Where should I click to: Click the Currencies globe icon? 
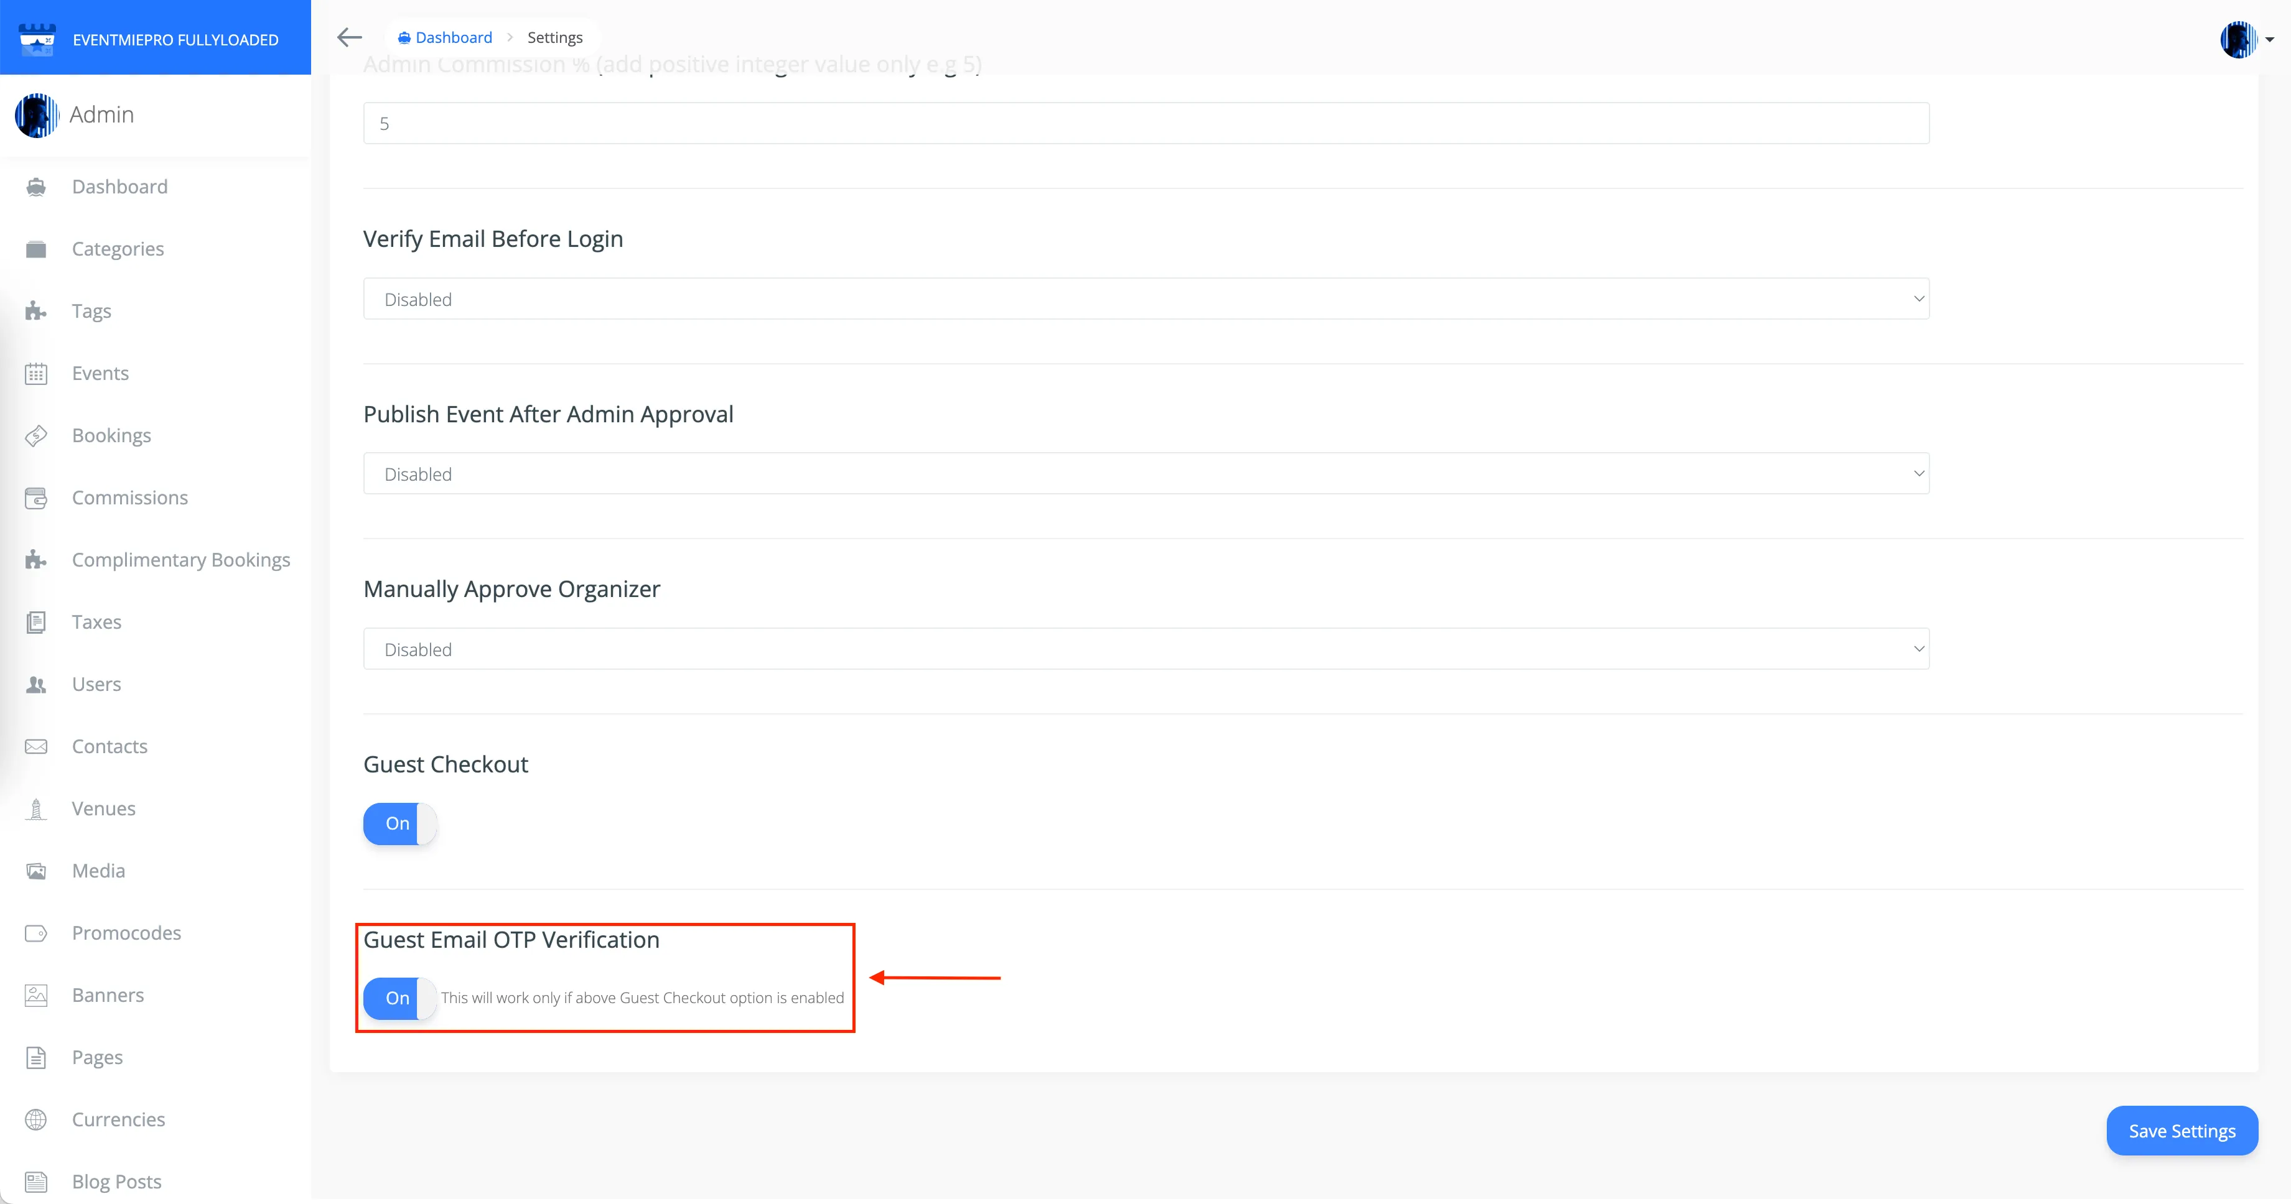click(37, 1121)
